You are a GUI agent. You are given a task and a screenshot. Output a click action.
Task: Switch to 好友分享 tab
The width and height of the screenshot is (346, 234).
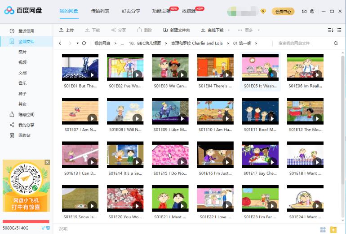click(131, 11)
